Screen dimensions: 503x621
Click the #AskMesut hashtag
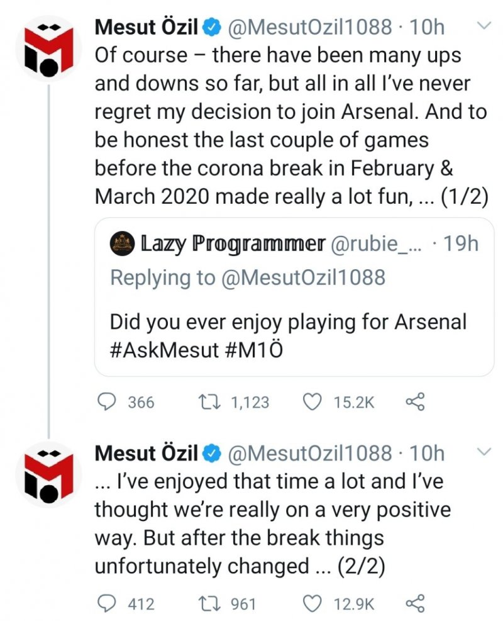(164, 350)
